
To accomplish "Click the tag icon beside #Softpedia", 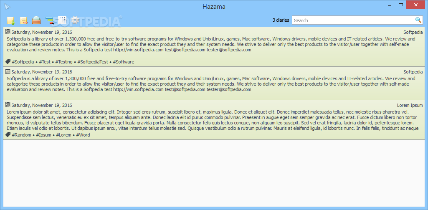I will (8, 61).
